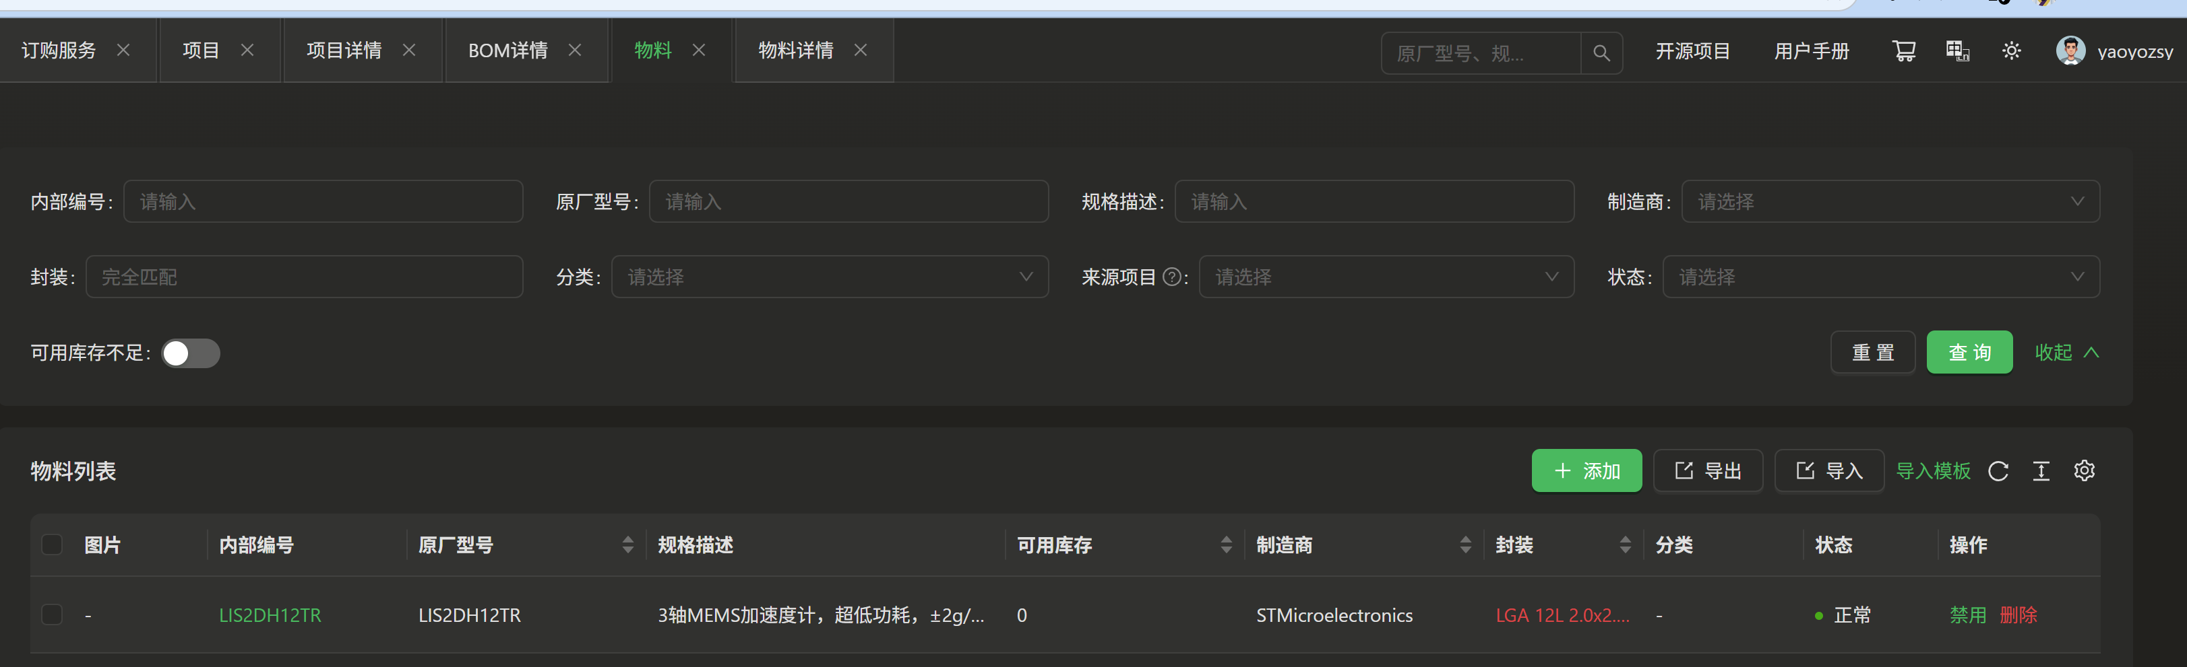Click help icon next to 来源项目
Viewport: 2187px width, 667px height.
[1171, 277]
